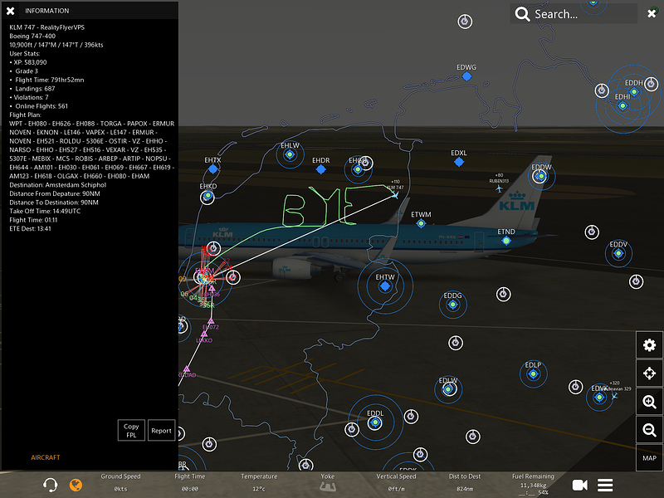This screenshot has height=498, width=664.
Task: Open the ATC headset icon
Action: pyautogui.click(x=50, y=485)
